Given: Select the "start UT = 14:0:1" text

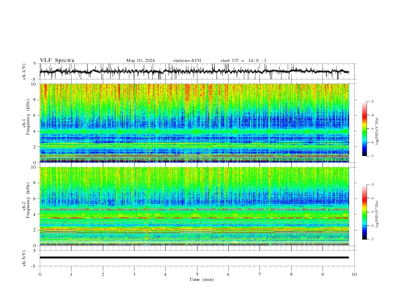Looking at the screenshot, I should (x=243, y=60).
